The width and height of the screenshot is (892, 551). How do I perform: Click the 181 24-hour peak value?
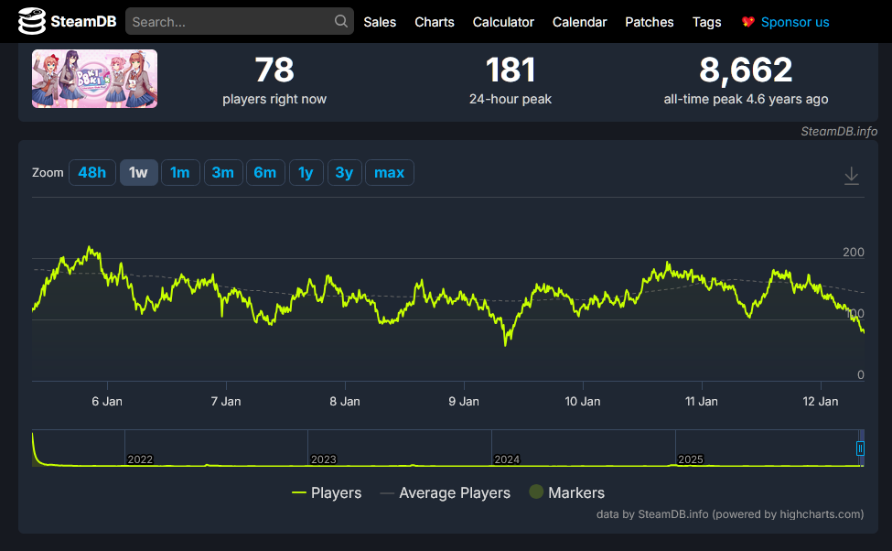click(510, 70)
